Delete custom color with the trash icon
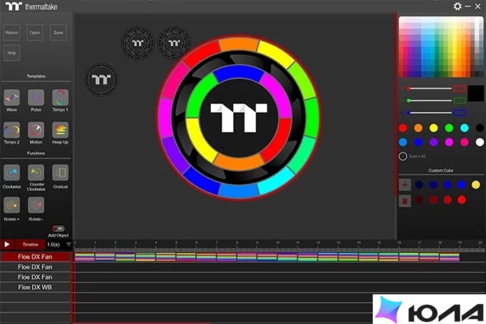 (404, 201)
